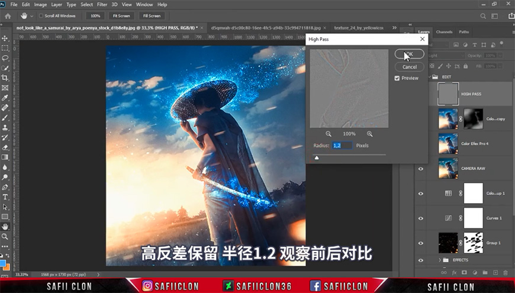Show more document tabs chevron
515x293 pixels.
tap(394, 28)
